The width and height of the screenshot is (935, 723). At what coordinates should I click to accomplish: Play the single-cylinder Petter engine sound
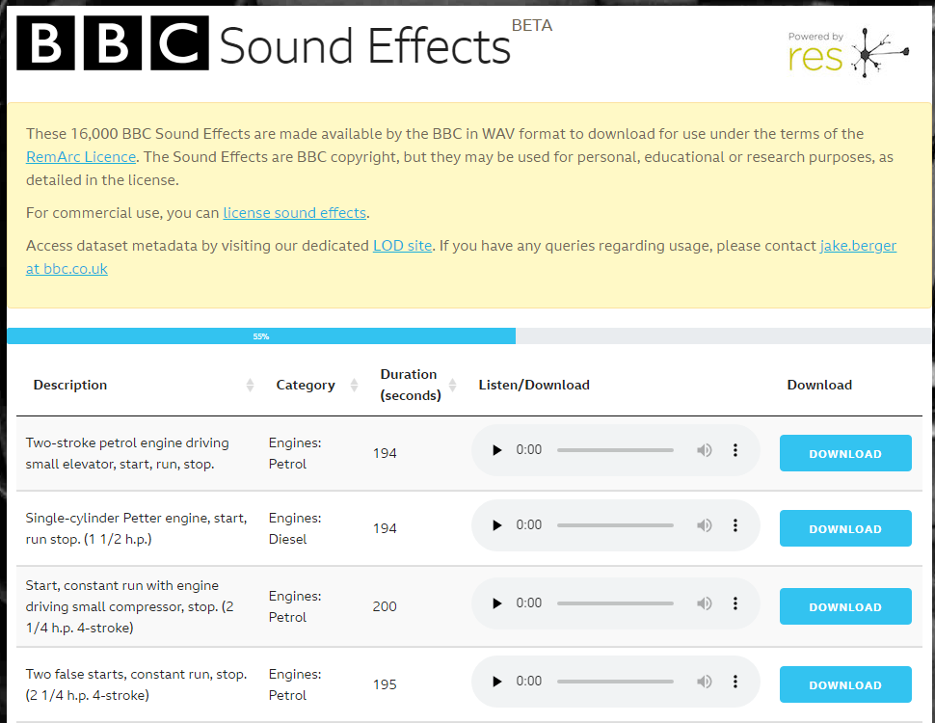pyautogui.click(x=497, y=525)
